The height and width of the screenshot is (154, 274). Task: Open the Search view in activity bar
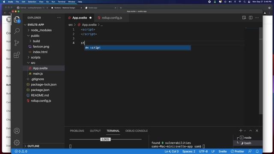[x=17, y=31]
